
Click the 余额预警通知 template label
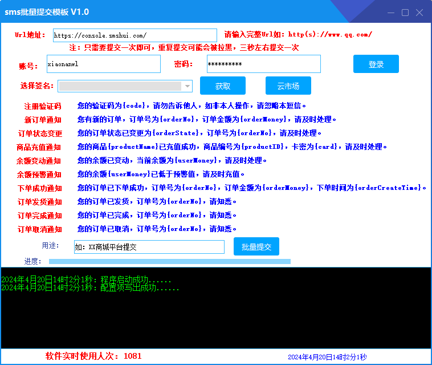pos(39,175)
